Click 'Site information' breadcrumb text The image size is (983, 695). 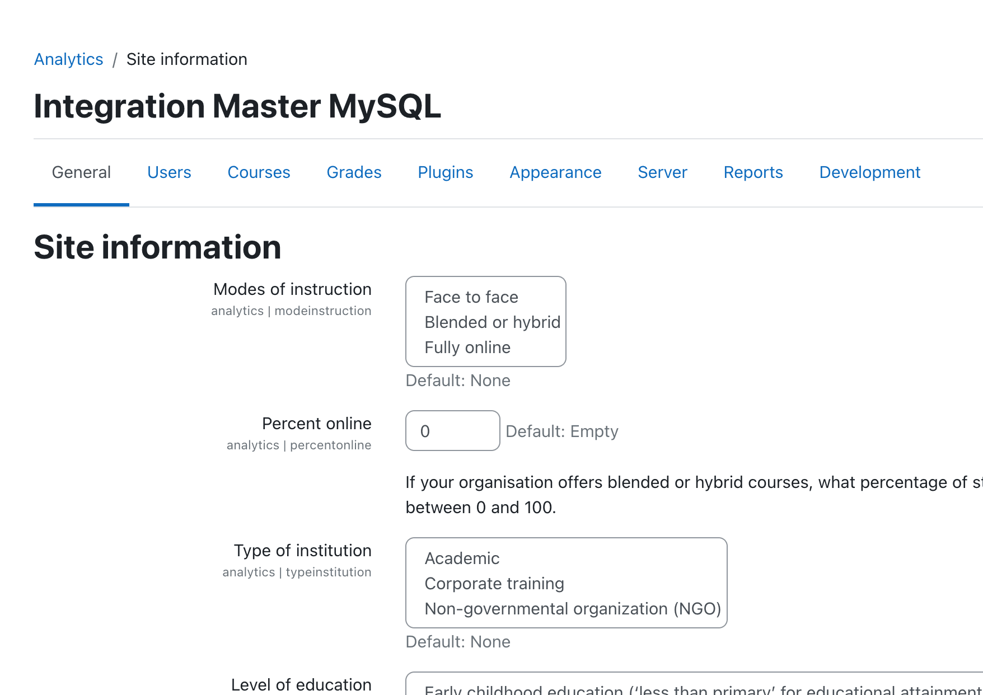point(187,59)
